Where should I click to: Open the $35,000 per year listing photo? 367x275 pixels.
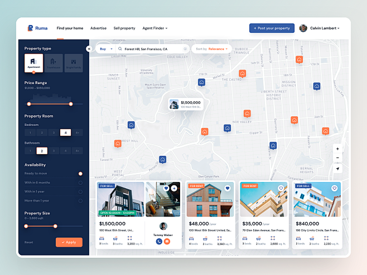264,199
